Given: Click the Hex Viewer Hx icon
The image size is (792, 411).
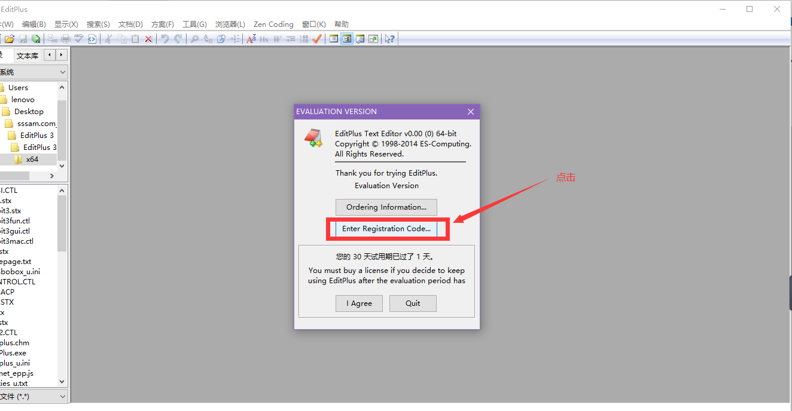Looking at the screenshot, I should (x=264, y=39).
